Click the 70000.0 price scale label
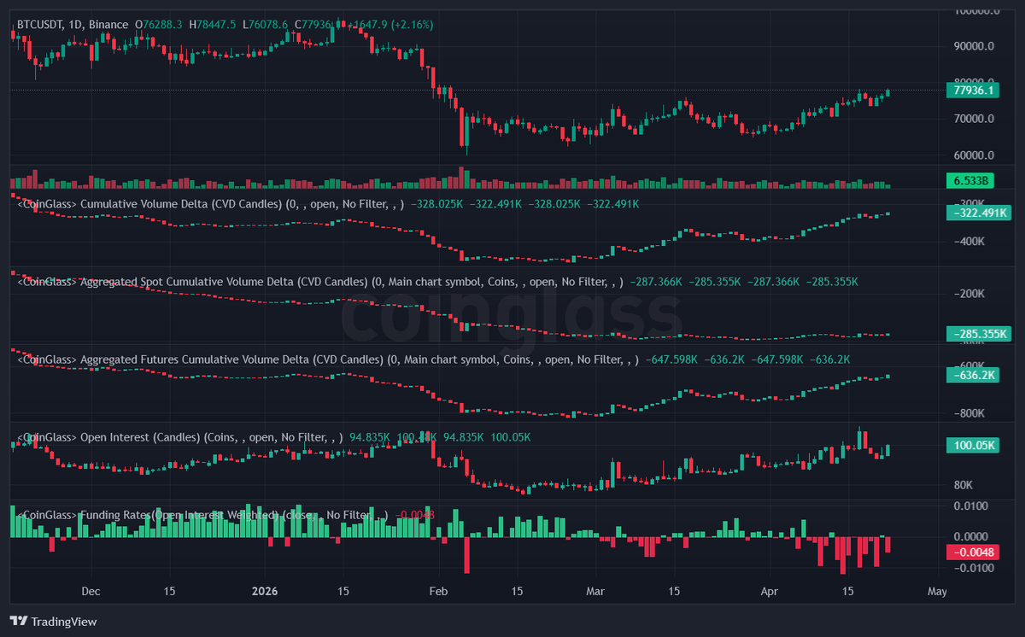This screenshot has width=1025, height=637. (x=974, y=119)
